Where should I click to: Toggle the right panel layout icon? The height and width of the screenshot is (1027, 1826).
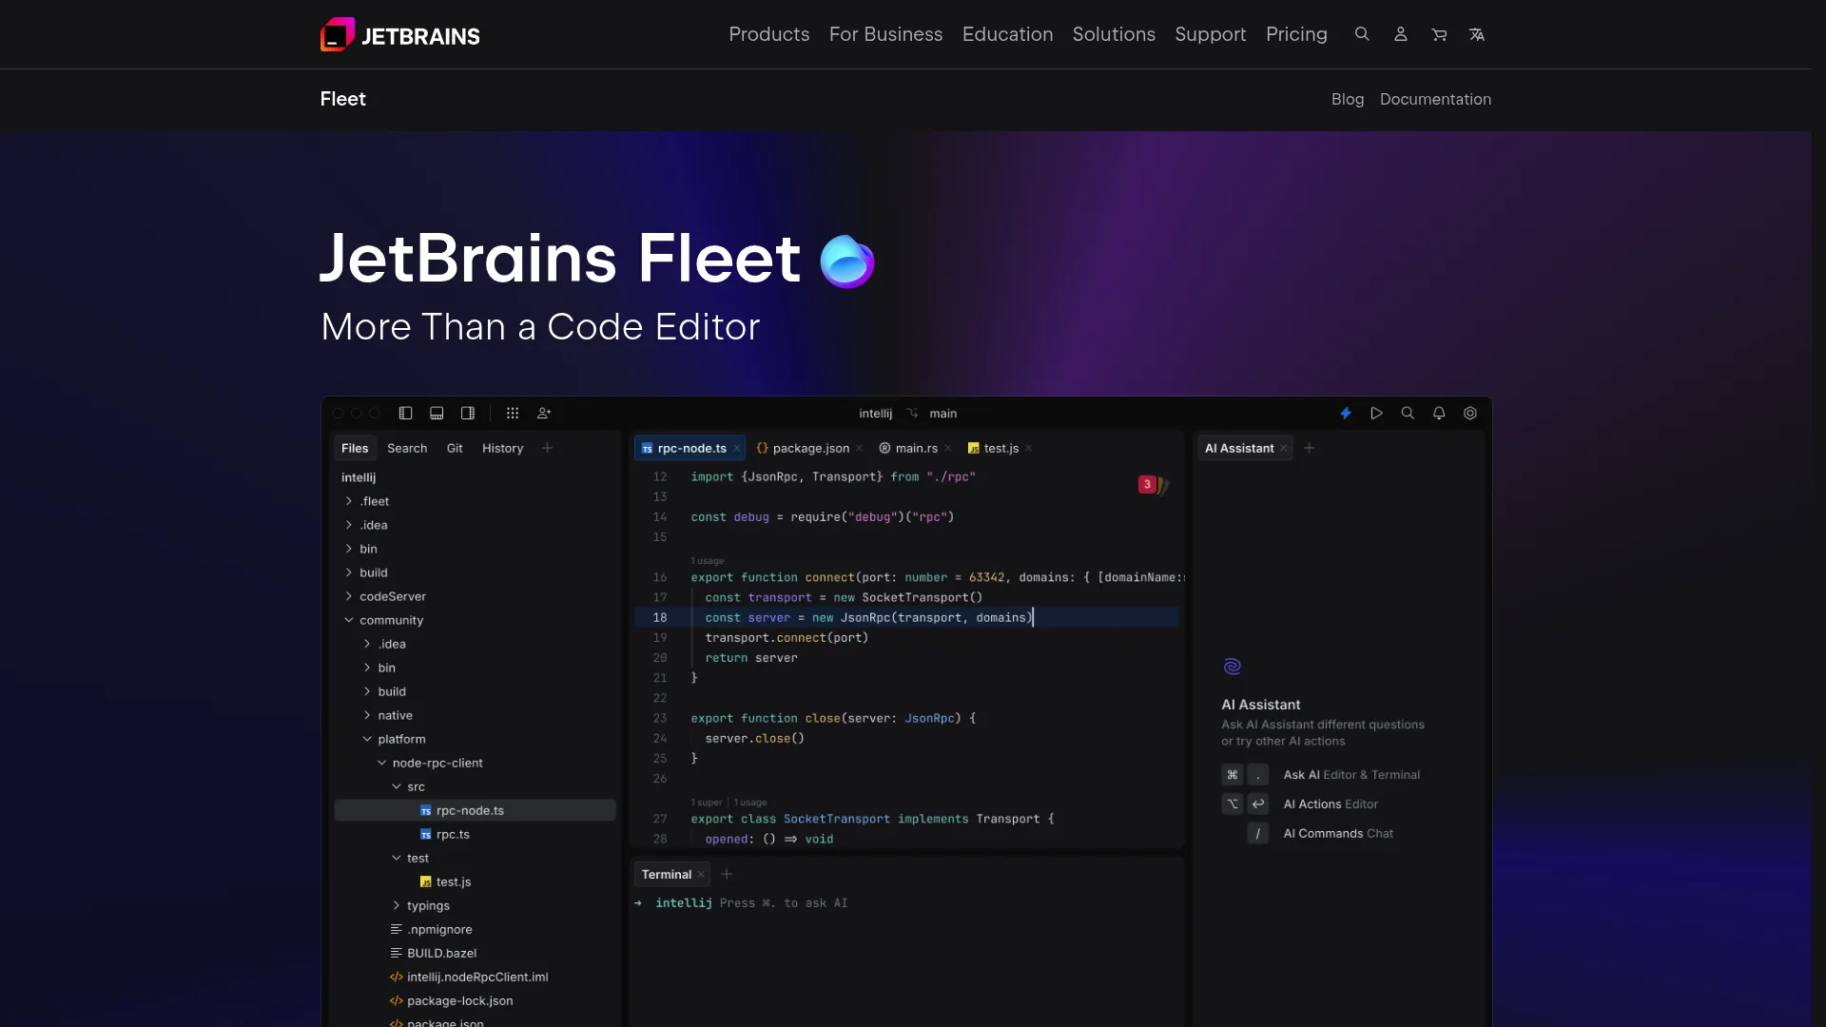[468, 414]
